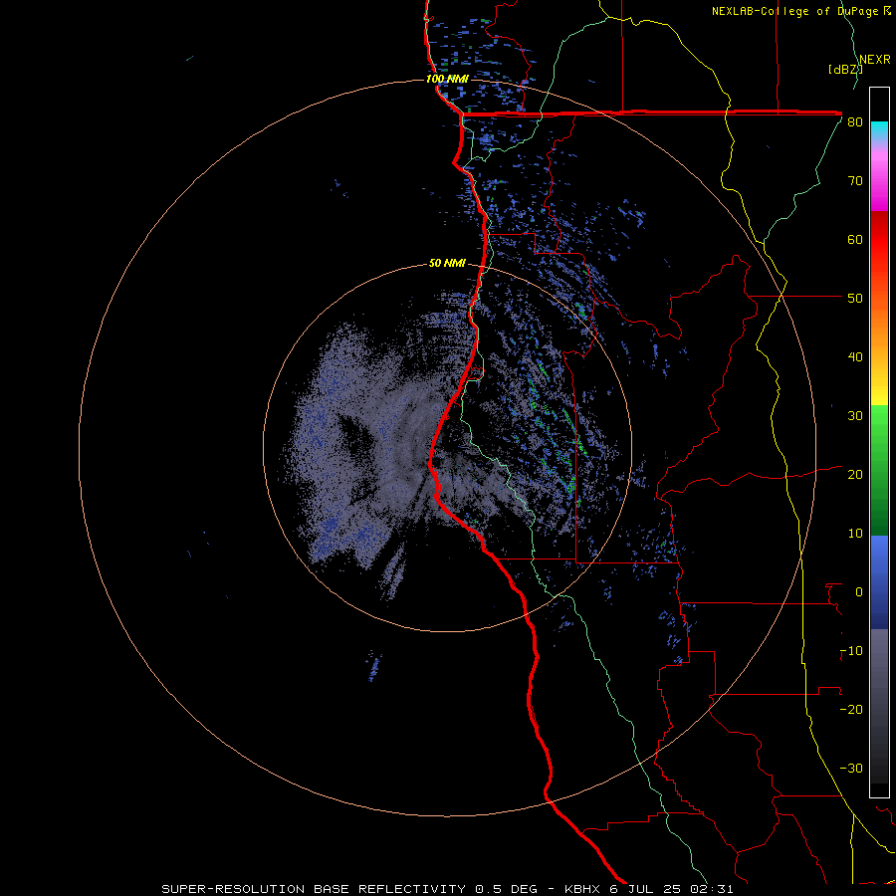This screenshot has width=896, height=896.
Task: Select the 50 value on dBZ scale
Action: click(855, 299)
